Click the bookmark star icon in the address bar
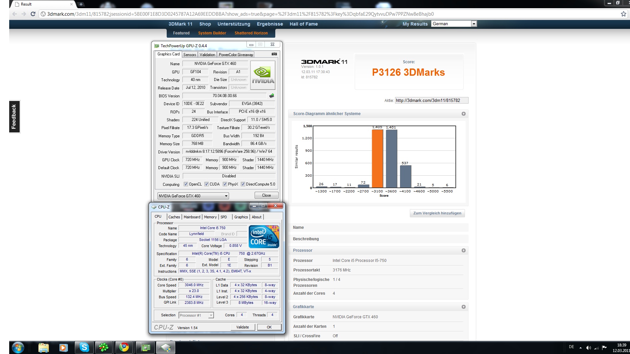Image resolution: width=630 pixels, height=354 pixels. coord(623,14)
